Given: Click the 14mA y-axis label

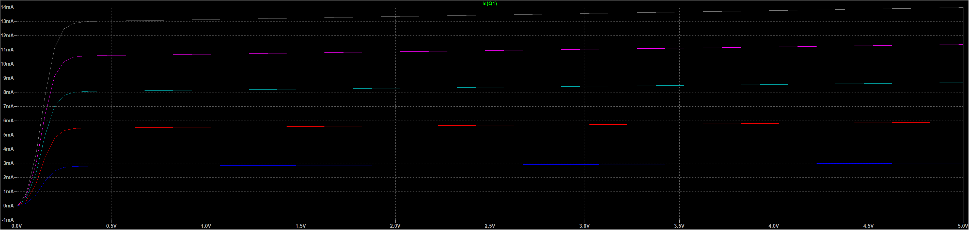Looking at the screenshot, I should (8, 8).
